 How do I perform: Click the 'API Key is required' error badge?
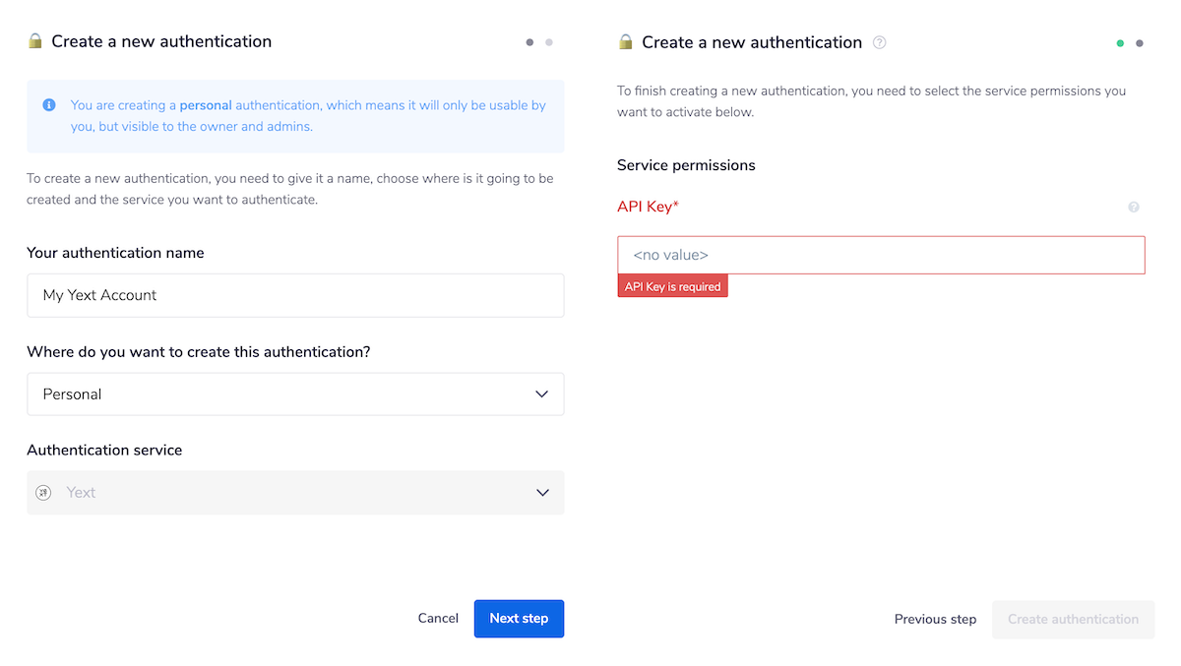672,285
